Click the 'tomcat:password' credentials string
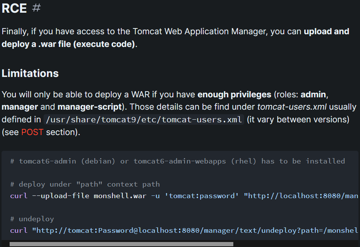The image size is (360, 247). pos(202,196)
